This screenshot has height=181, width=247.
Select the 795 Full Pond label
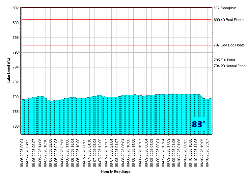[224, 60]
